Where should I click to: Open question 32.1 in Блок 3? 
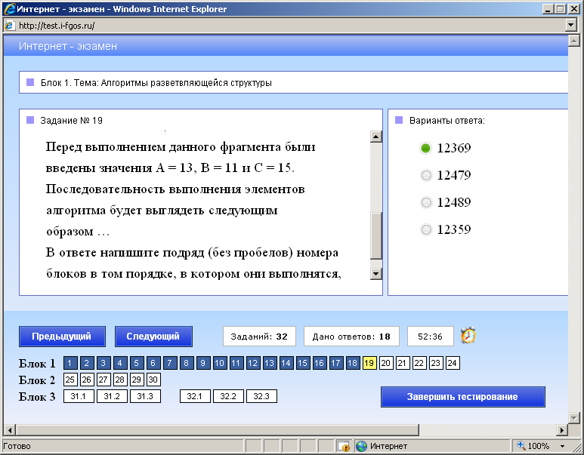(195, 396)
